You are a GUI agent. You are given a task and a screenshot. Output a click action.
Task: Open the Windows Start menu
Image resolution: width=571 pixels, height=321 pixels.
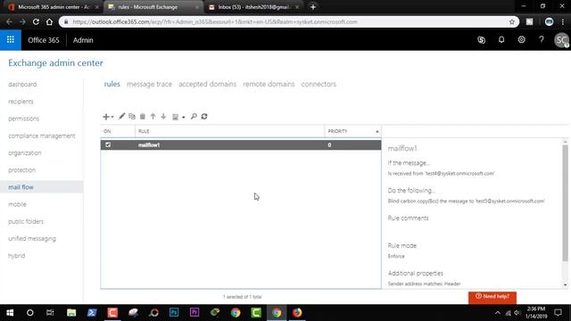coord(10,313)
